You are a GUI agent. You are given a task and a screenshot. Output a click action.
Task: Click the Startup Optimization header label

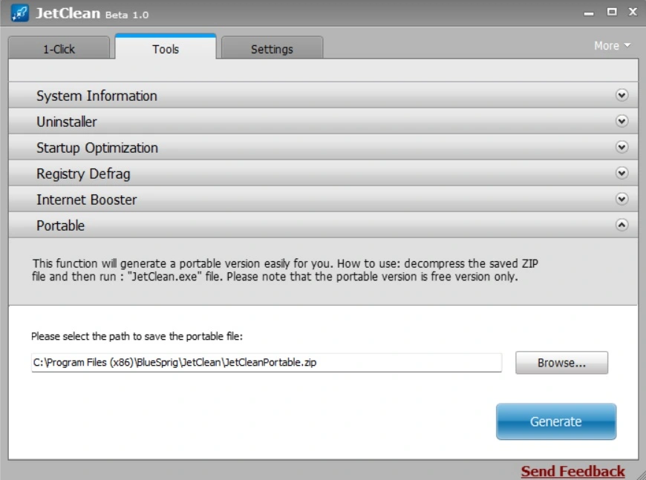(97, 148)
